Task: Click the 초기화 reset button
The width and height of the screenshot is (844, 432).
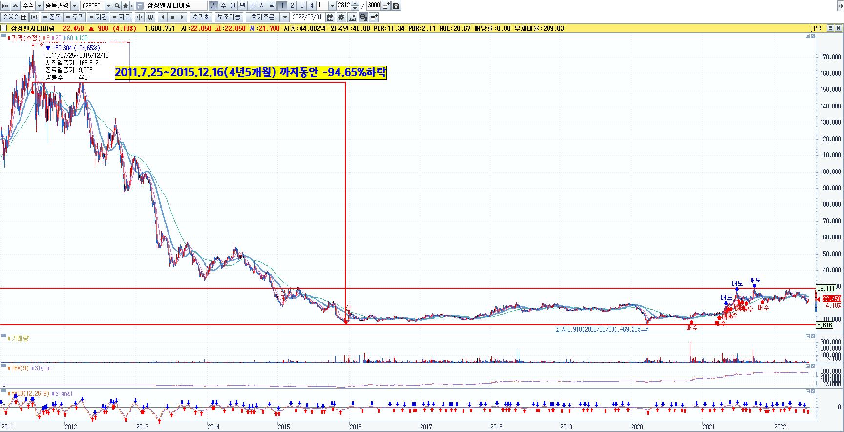Action: (201, 17)
